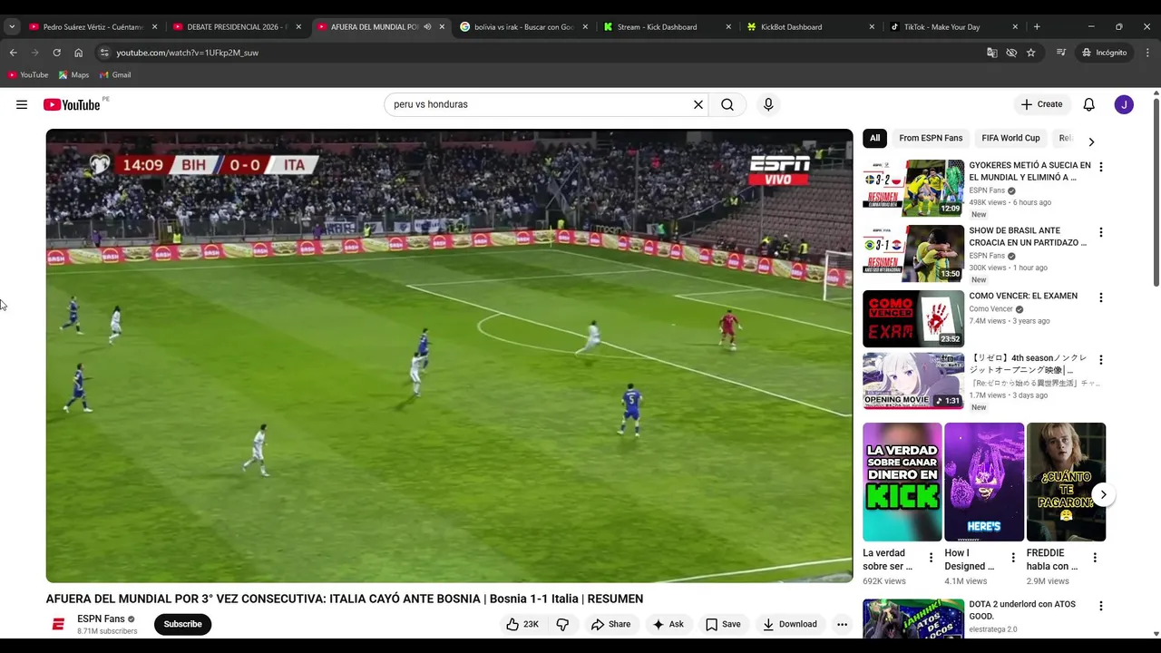The height and width of the screenshot is (653, 1161).
Task: Download the video
Action: (790, 624)
